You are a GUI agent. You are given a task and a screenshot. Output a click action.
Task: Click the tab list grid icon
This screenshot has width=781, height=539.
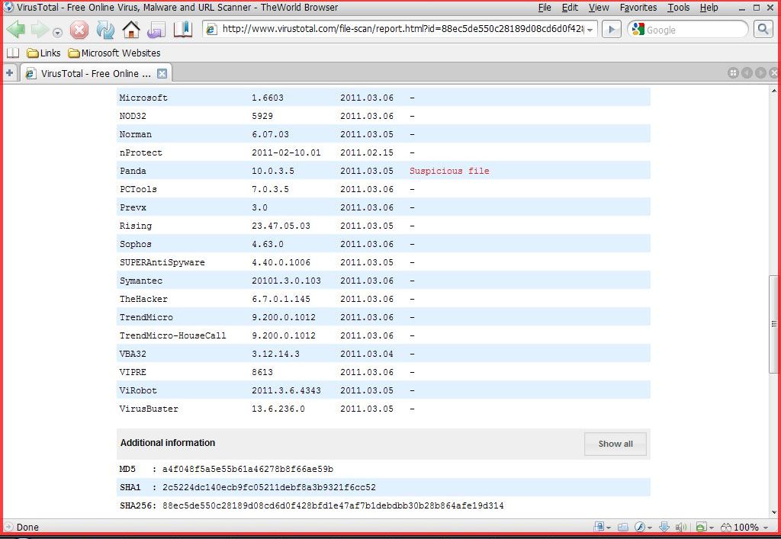click(733, 73)
